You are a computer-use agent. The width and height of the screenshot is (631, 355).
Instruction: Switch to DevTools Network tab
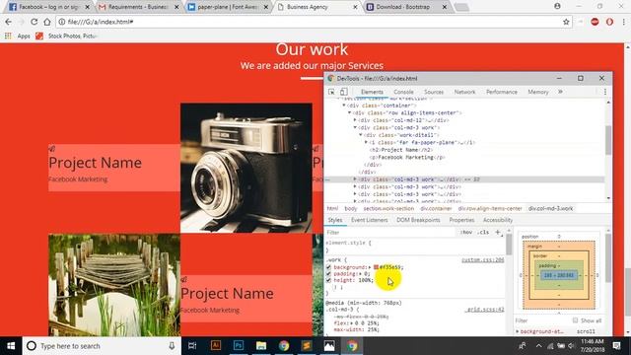(464, 92)
